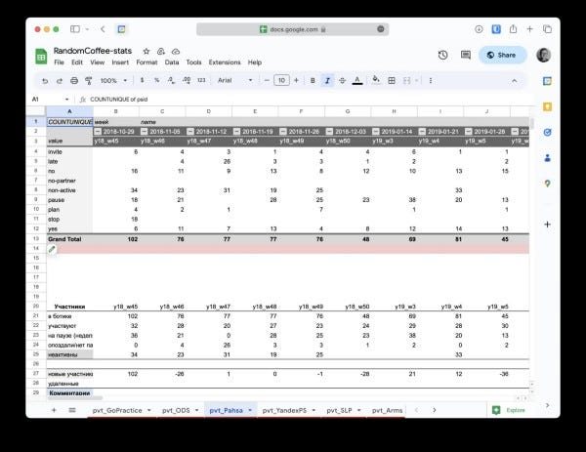Viewport: 586px width, 452px height.
Task: Increase decimal places
Action: coord(187,80)
